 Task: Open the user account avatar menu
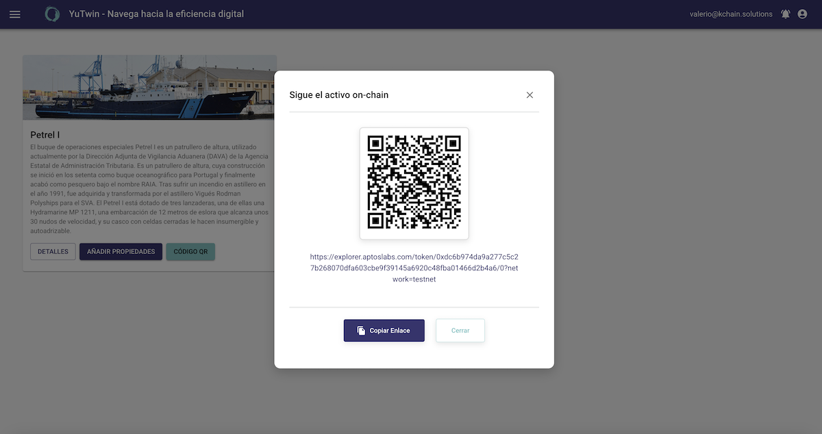(x=803, y=14)
